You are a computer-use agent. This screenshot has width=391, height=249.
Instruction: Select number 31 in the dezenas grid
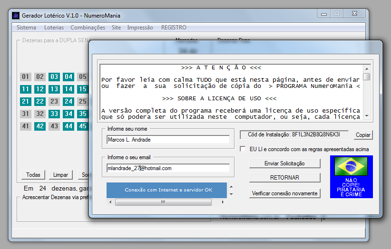(26, 114)
